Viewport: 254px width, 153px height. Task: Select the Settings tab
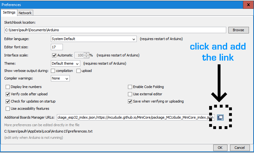tap(9, 13)
